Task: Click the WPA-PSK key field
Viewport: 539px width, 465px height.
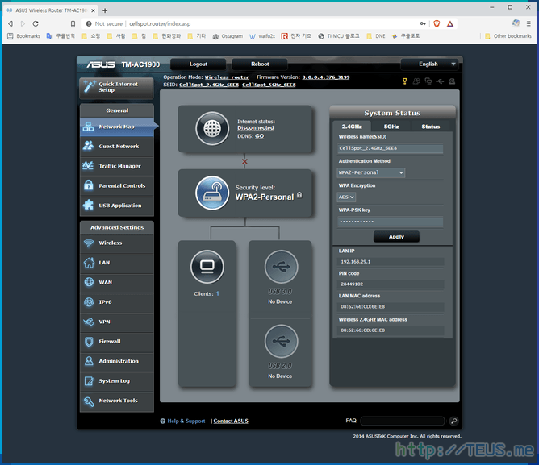Action: coord(391,222)
